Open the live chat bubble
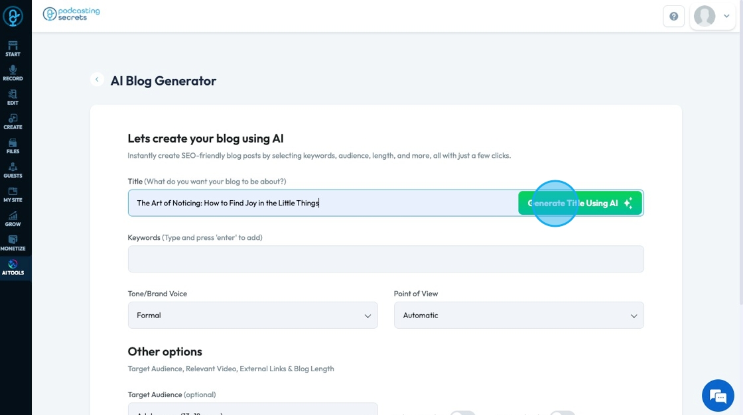This screenshot has width=743, height=415. pos(718,396)
